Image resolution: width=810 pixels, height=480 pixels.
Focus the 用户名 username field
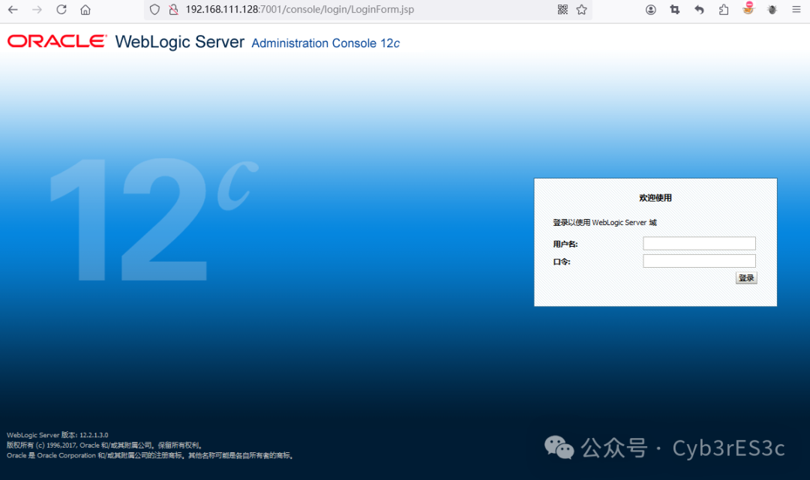click(699, 243)
